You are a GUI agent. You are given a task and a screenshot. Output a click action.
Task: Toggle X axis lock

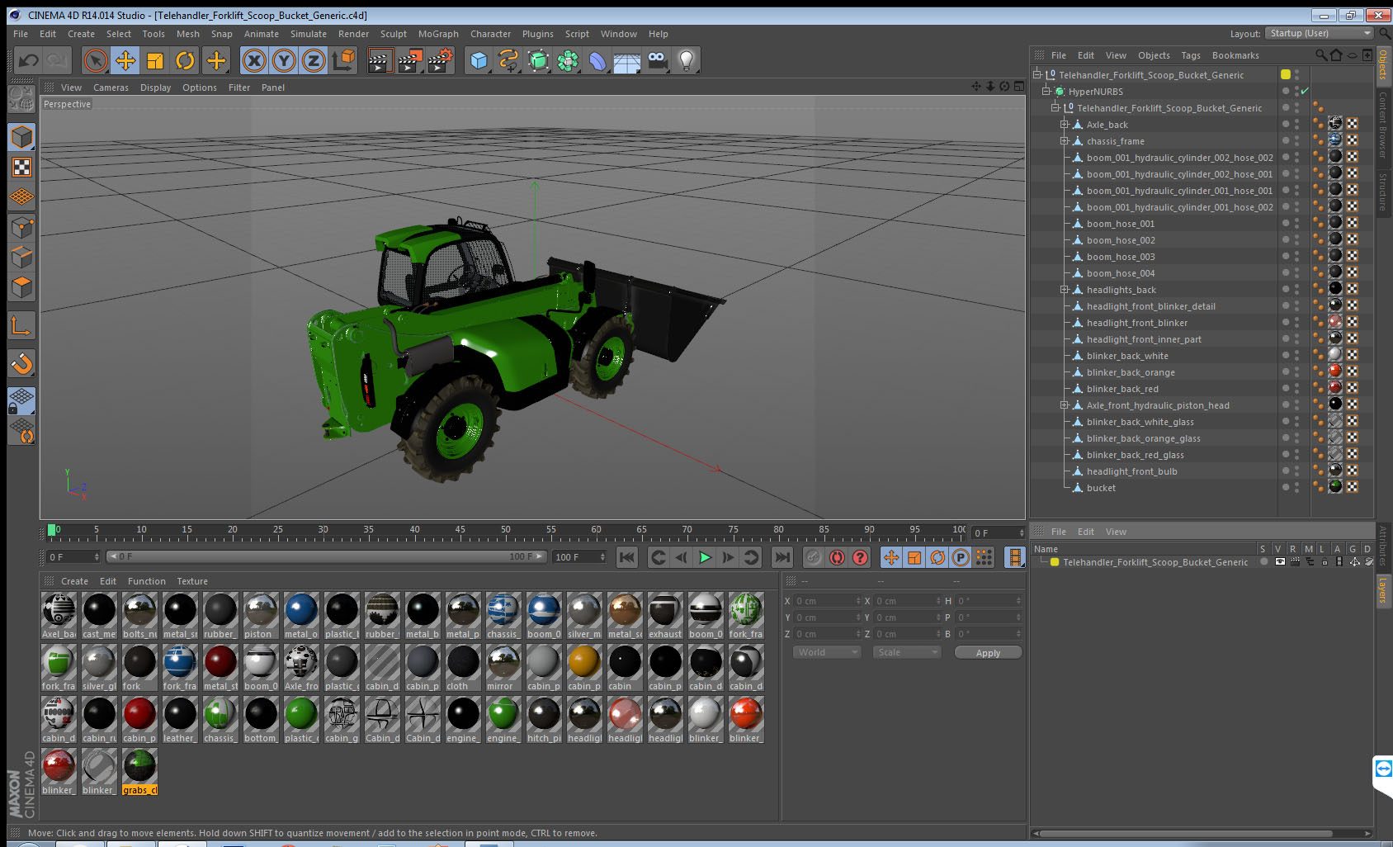pyautogui.click(x=254, y=60)
